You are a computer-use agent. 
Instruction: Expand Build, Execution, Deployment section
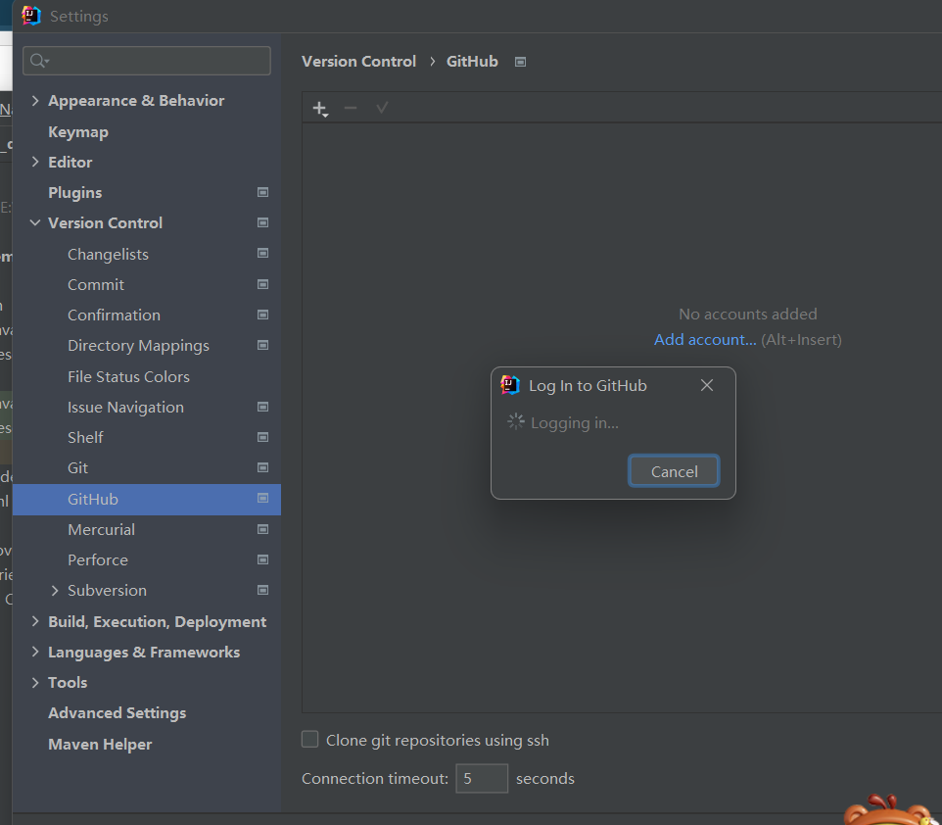pyautogui.click(x=35, y=621)
